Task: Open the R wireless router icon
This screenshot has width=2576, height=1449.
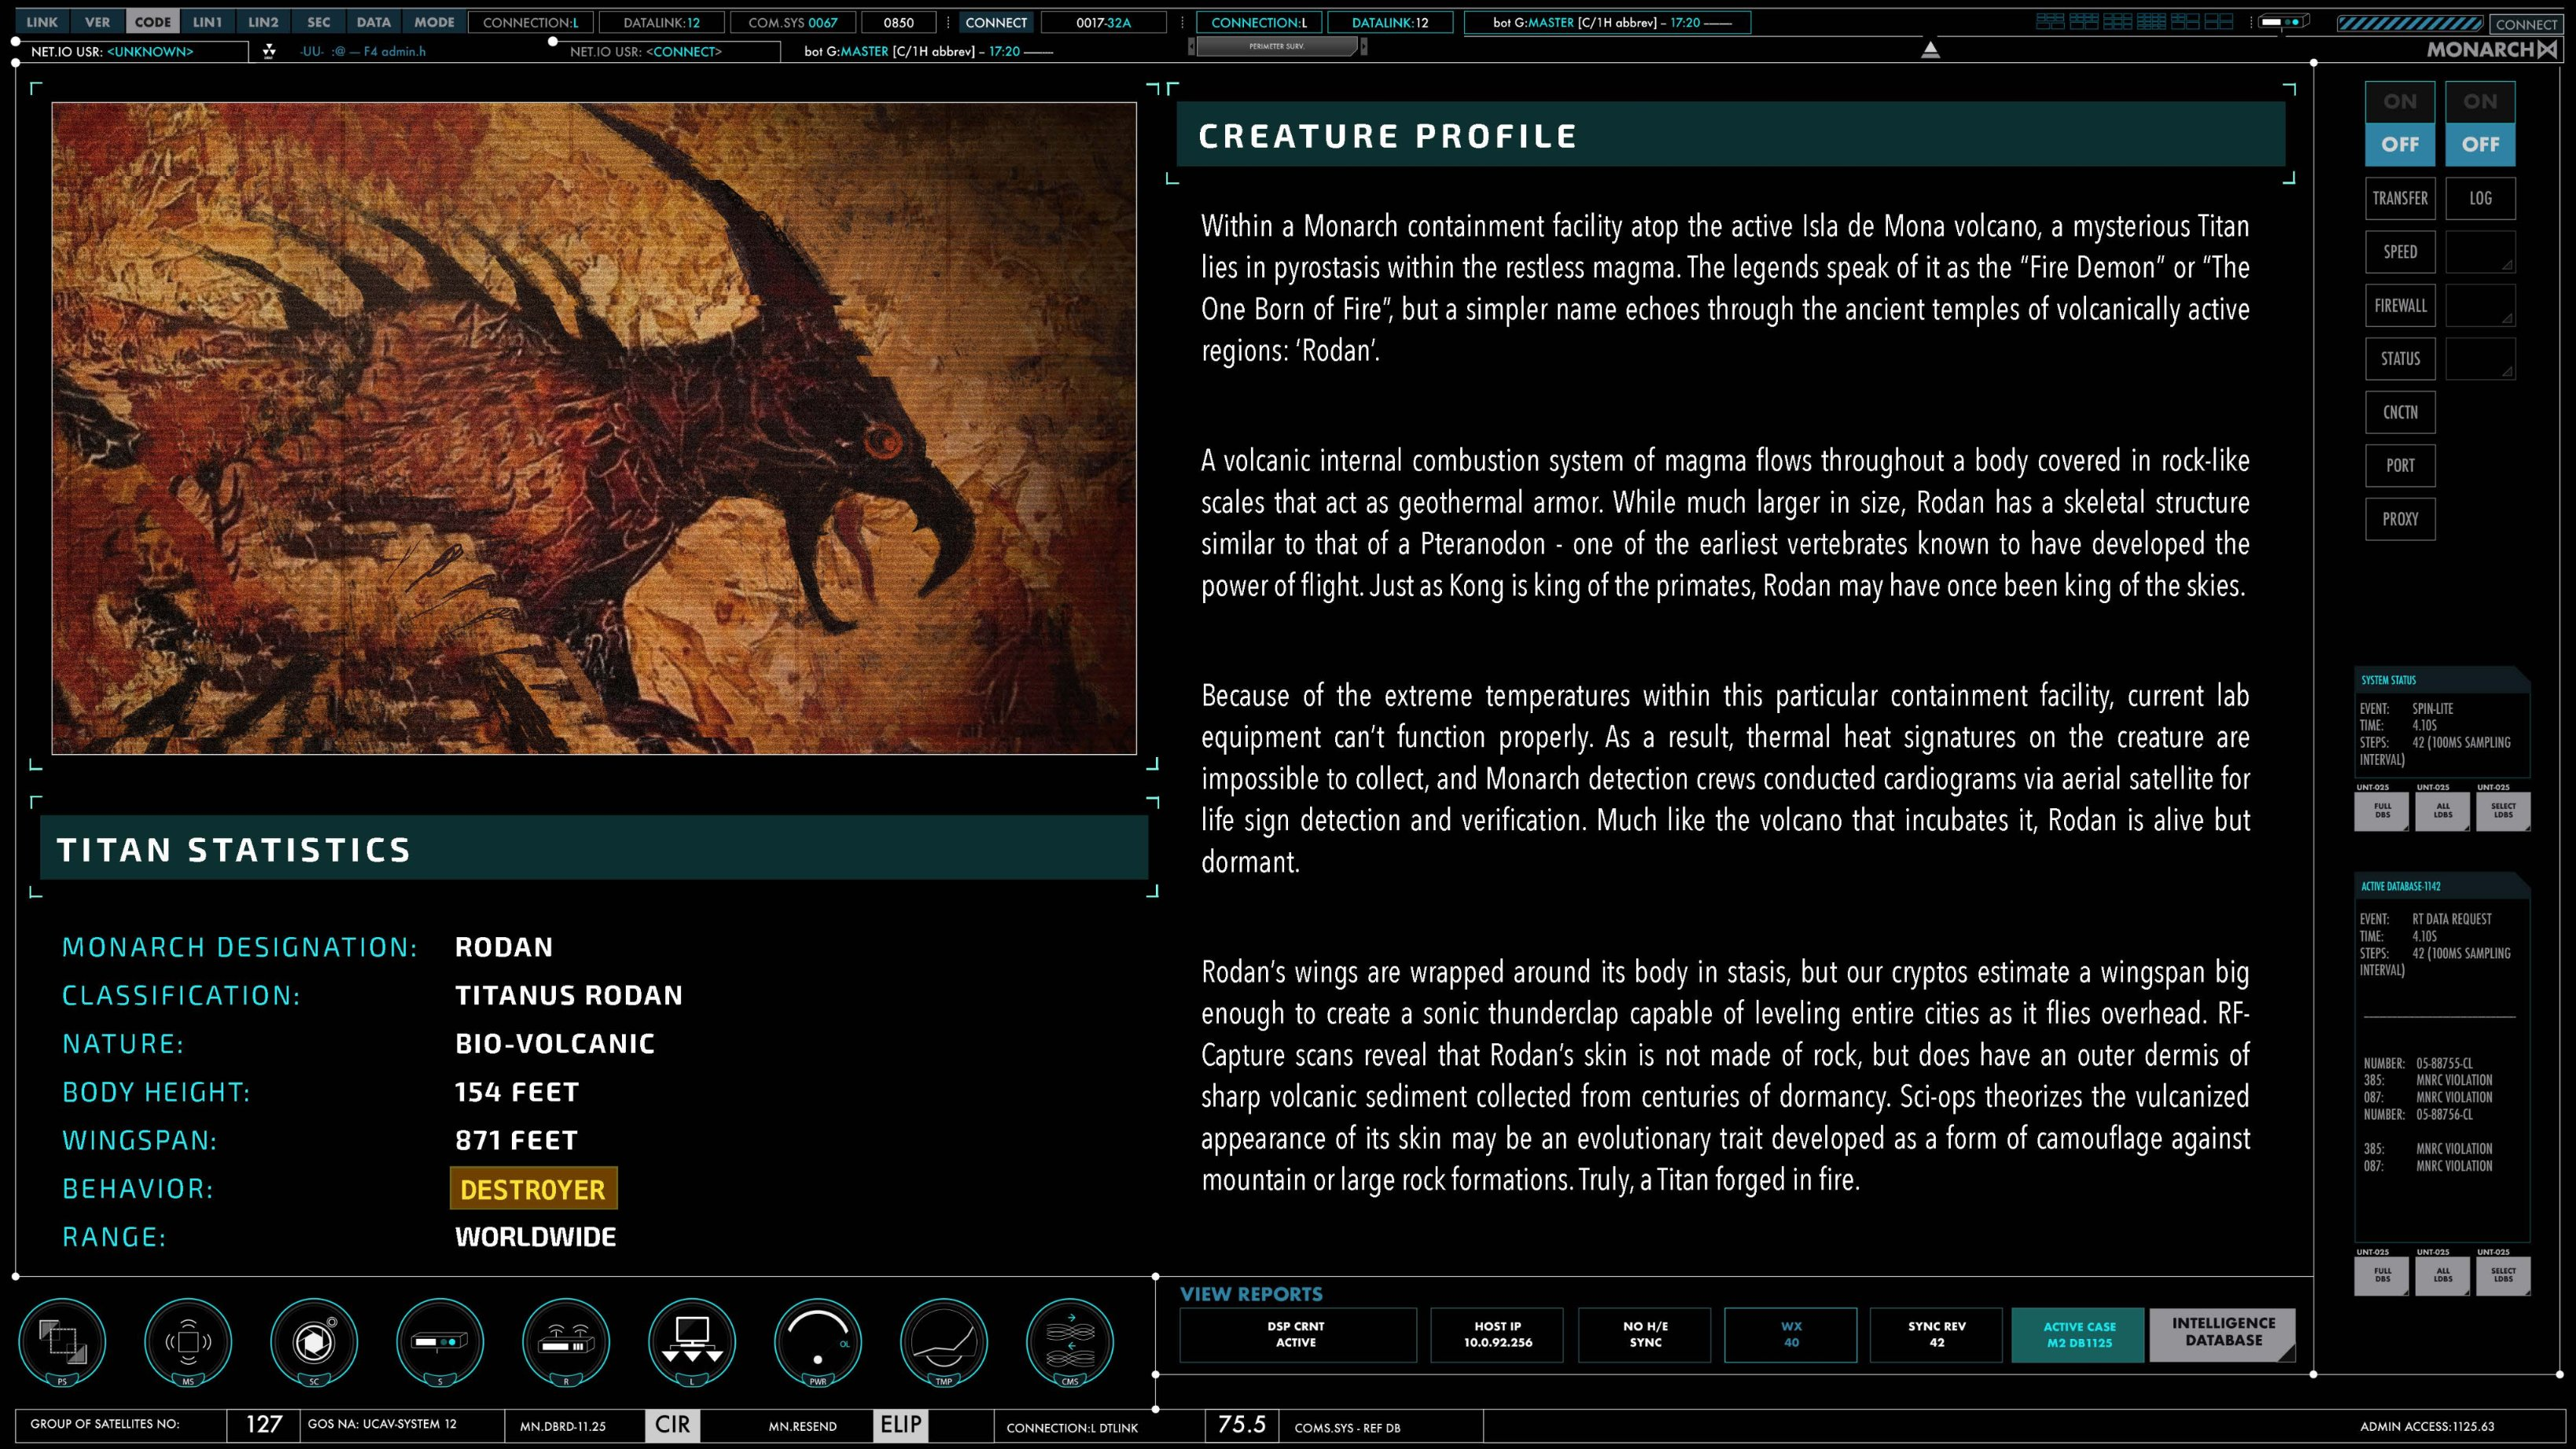Action: [566, 1341]
